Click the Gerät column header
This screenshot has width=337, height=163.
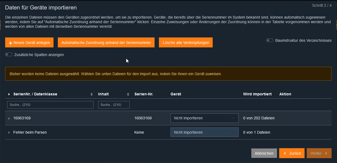click(176, 94)
